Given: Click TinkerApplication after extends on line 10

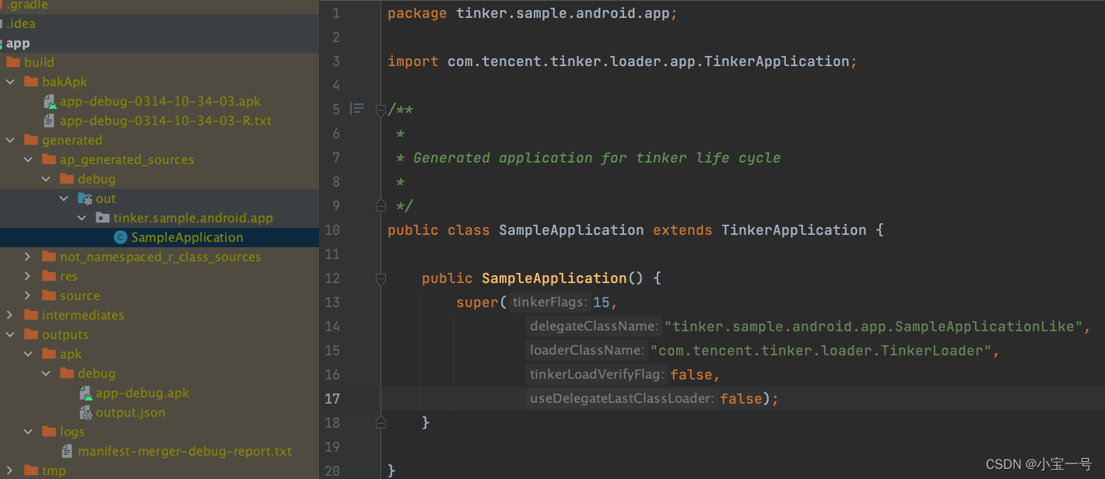Looking at the screenshot, I should tap(794, 230).
